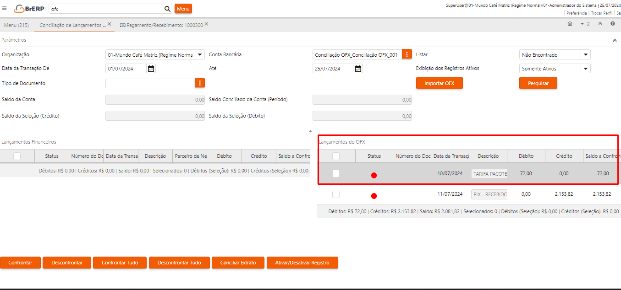The height and width of the screenshot is (290, 621).
Task: Open the Listar dropdown
Action: 585,54
